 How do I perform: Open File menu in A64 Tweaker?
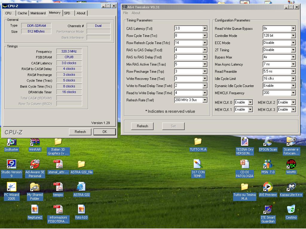pos(126,13)
